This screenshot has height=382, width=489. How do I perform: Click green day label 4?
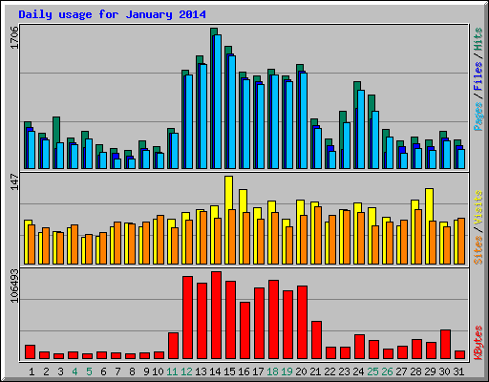click(x=74, y=371)
